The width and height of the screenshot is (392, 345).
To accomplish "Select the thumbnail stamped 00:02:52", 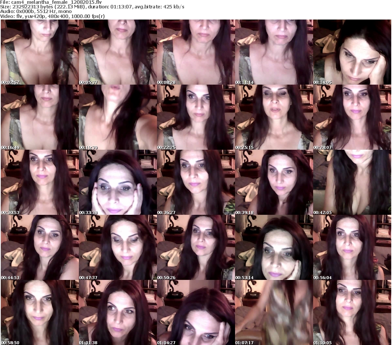I will point(39,52).
